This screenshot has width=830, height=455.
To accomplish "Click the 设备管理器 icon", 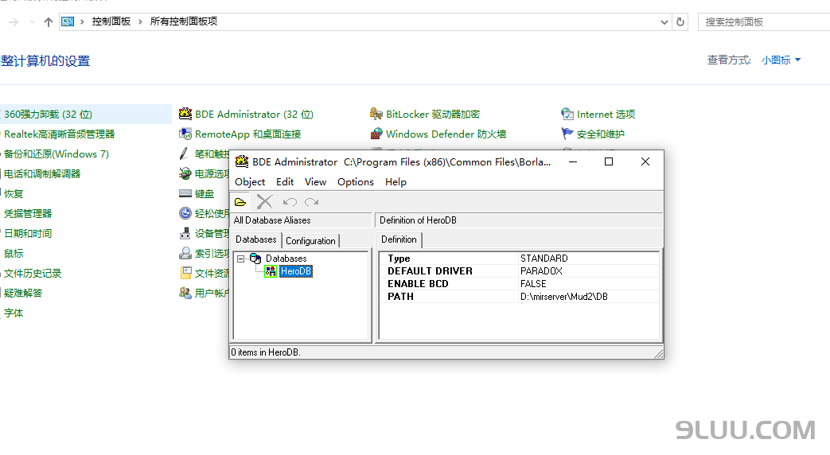I will tap(185, 233).
